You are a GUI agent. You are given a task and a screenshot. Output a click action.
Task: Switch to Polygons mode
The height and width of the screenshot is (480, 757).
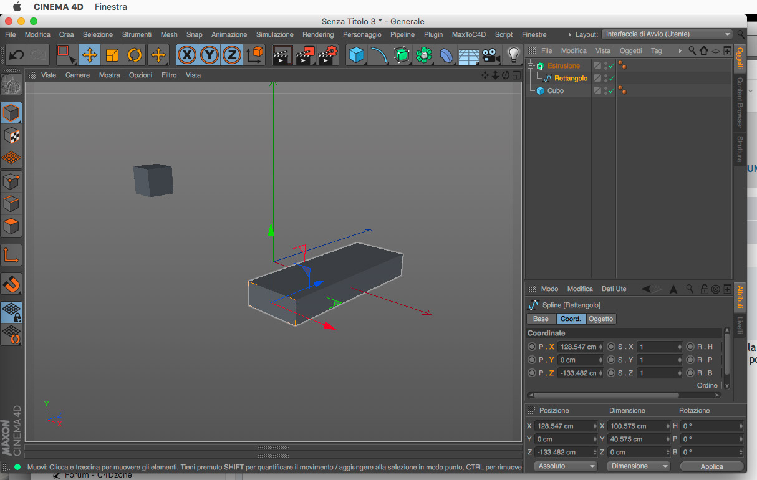tap(11, 226)
